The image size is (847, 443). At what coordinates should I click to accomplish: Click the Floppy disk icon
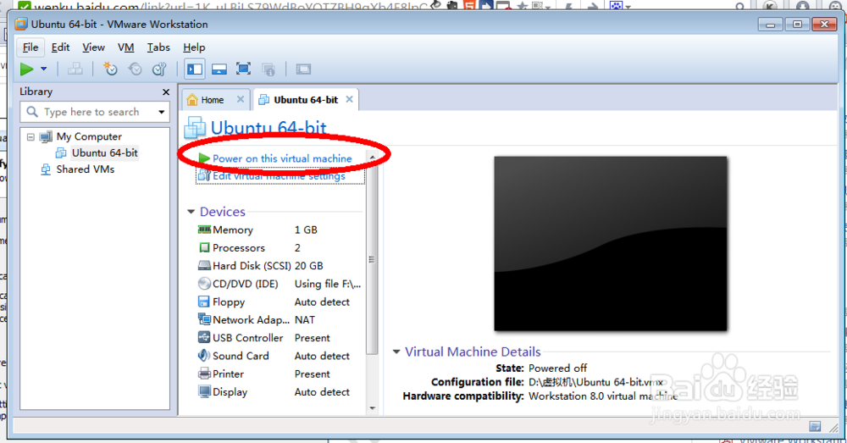[204, 302]
